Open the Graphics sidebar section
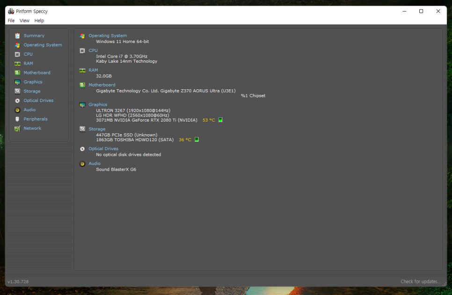Screen dimensions: 452x295 point(33,82)
